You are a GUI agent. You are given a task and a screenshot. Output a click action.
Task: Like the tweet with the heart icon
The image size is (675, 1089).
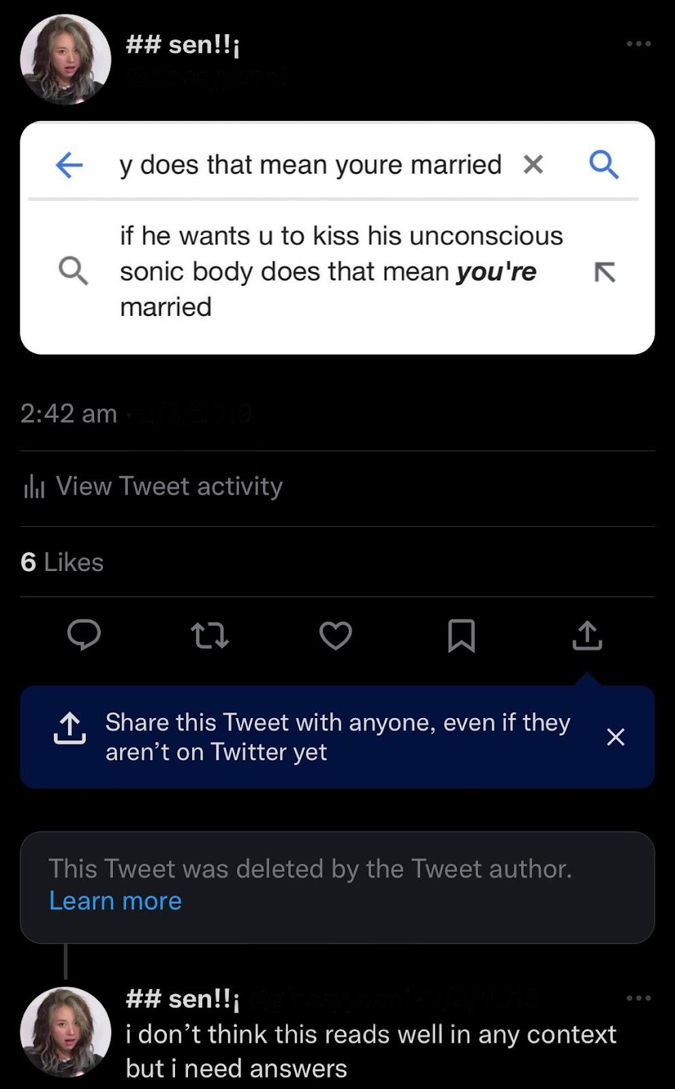pyautogui.click(x=336, y=636)
